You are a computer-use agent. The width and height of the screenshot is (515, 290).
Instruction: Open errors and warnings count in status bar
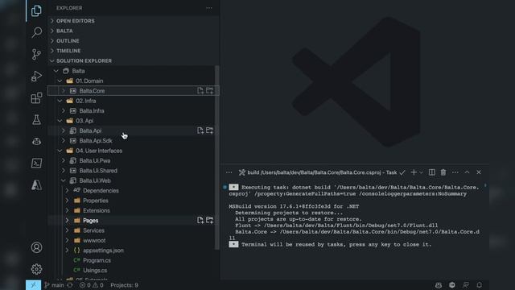(x=91, y=285)
